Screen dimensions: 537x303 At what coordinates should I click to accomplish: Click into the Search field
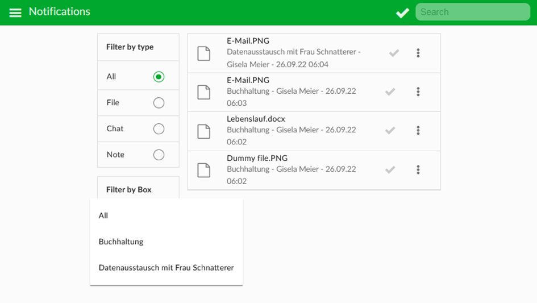tap(473, 12)
